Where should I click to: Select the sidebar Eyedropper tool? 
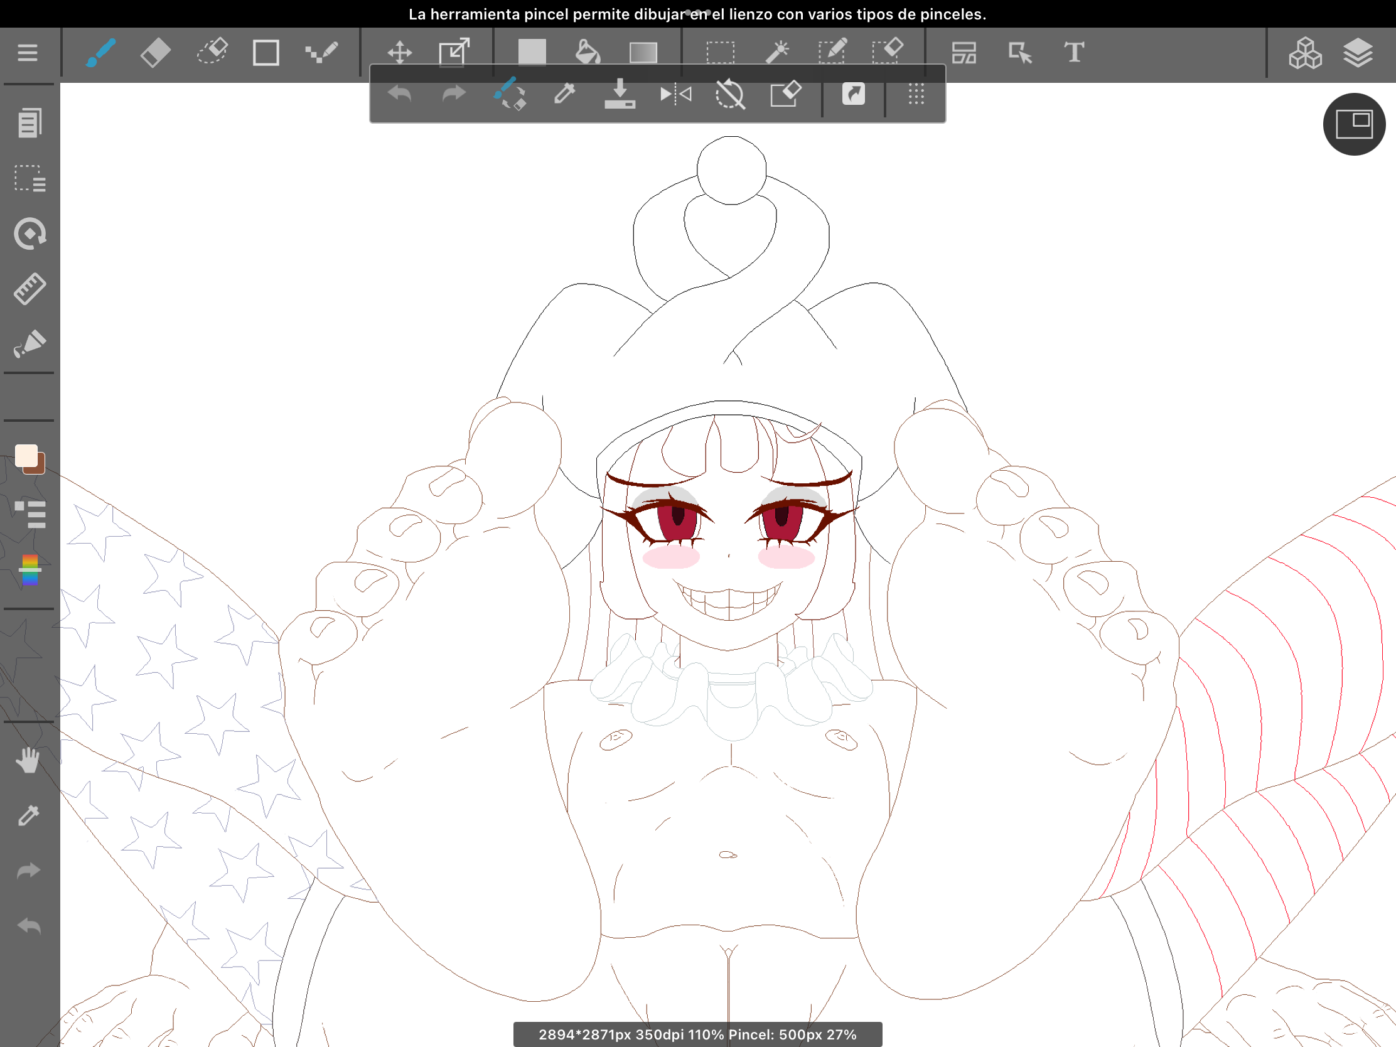(x=28, y=815)
